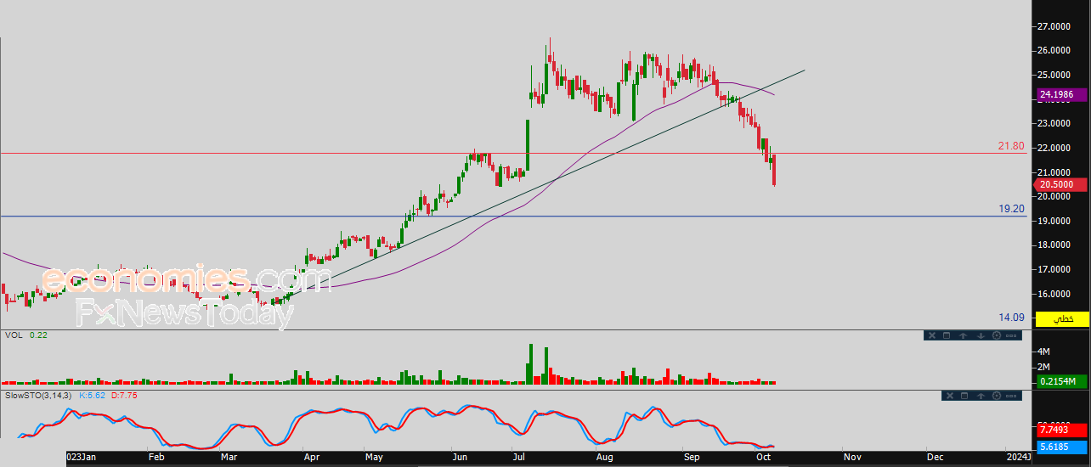Click the red 20.5000 current price tag
The width and height of the screenshot is (1091, 467).
(1059, 184)
